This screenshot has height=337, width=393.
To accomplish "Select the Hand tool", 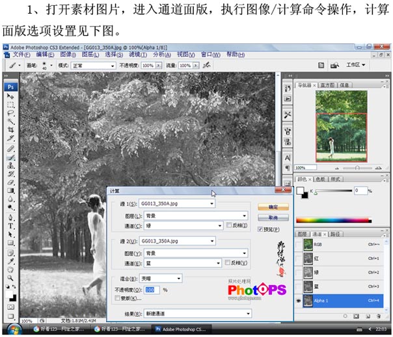I will [10, 269].
